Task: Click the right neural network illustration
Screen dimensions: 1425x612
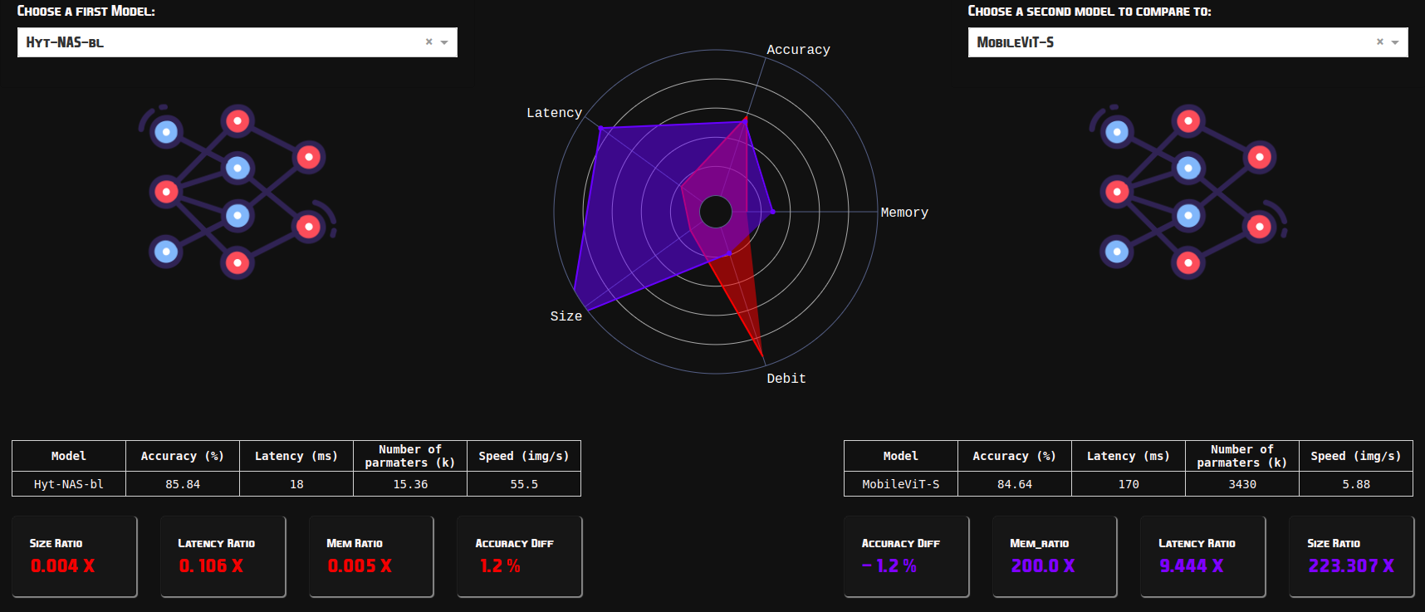Action: point(1188,192)
